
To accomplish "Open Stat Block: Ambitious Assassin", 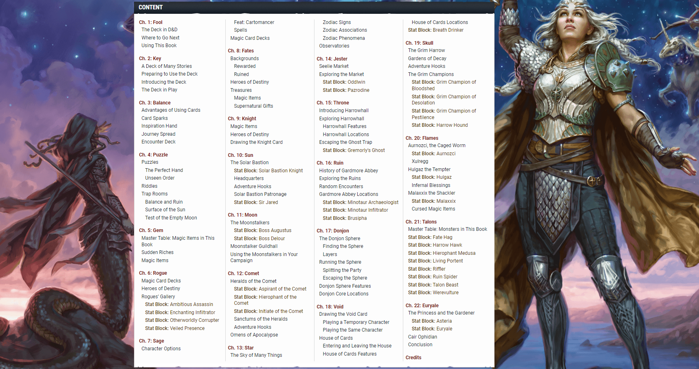I will (x=179, y=304).
